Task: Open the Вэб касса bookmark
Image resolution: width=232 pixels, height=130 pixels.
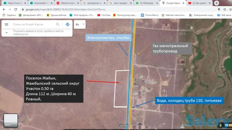Action: (224, 15)
